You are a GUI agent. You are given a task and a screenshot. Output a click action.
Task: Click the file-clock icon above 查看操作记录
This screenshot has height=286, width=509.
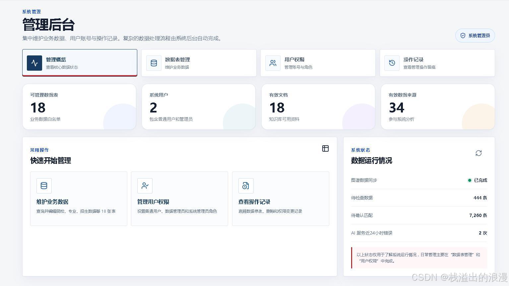pyautogui.click(x=246, y=186)
